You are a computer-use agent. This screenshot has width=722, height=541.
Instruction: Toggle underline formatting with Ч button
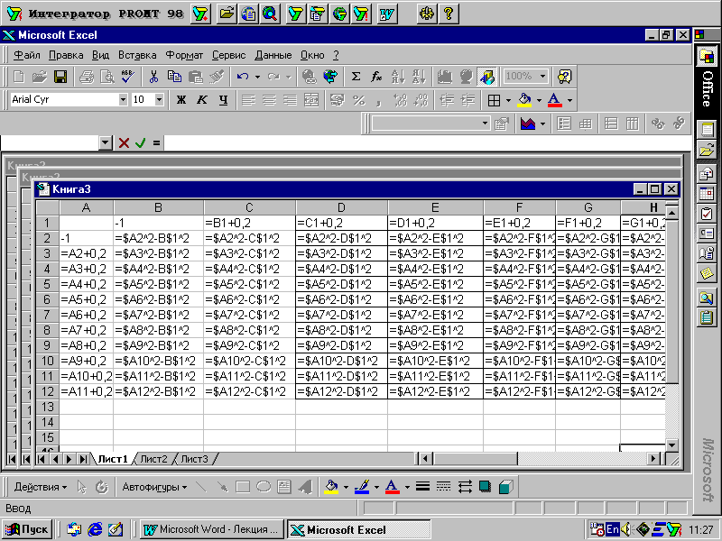click(223, 100)
